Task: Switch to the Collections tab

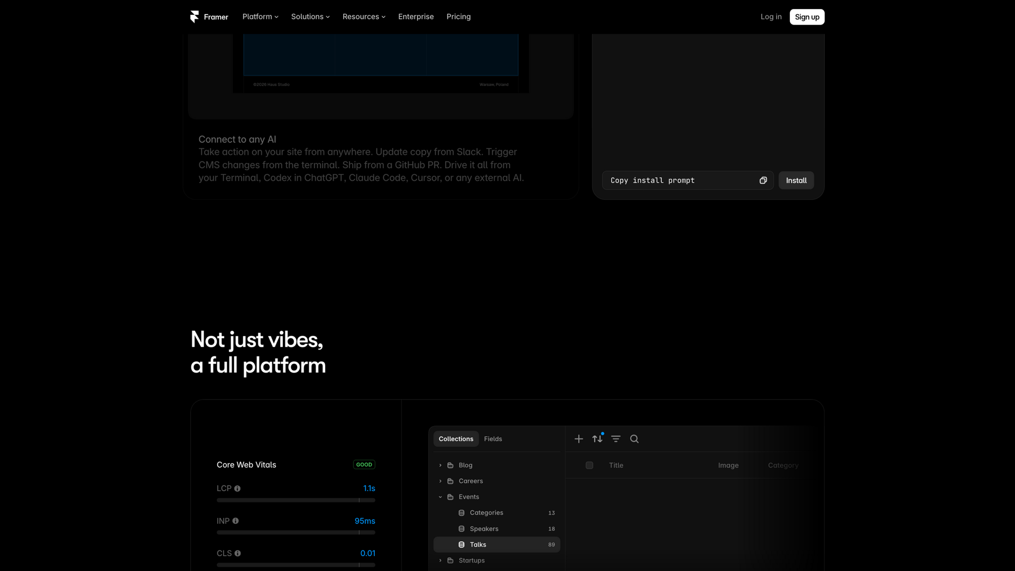Action: pos(456,439)
